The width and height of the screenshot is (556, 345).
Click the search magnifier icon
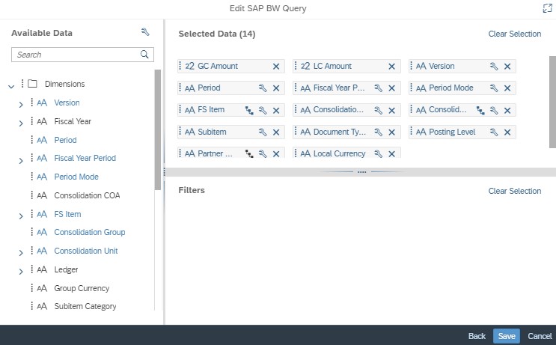(x=144, y=54)
